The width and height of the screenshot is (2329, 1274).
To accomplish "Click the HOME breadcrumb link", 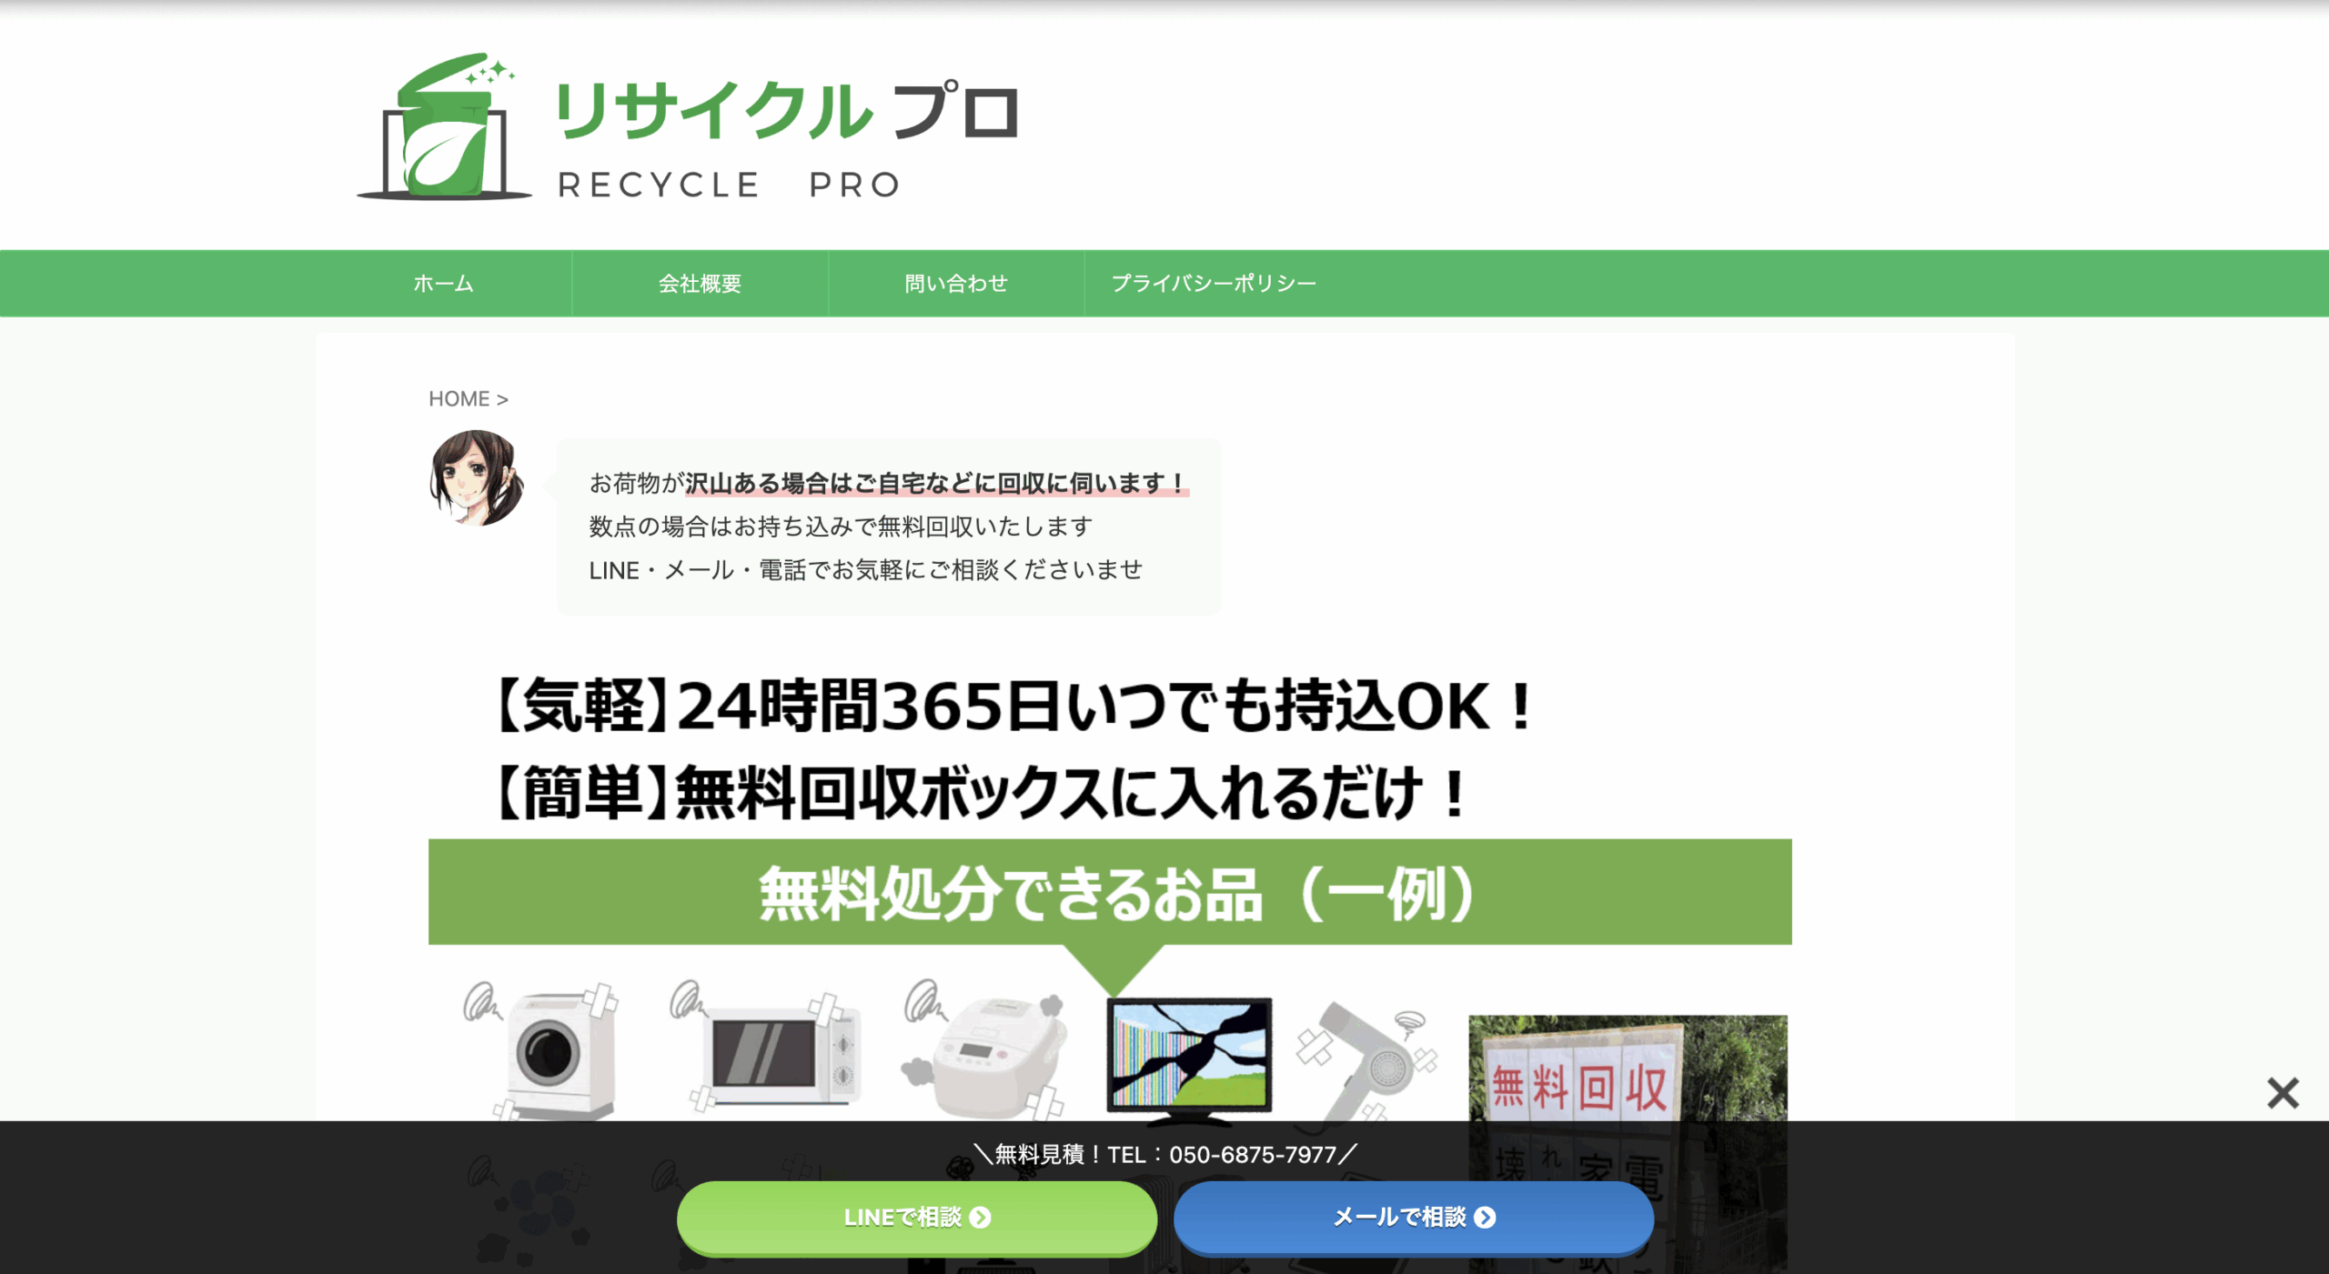I will click(459, 399).
